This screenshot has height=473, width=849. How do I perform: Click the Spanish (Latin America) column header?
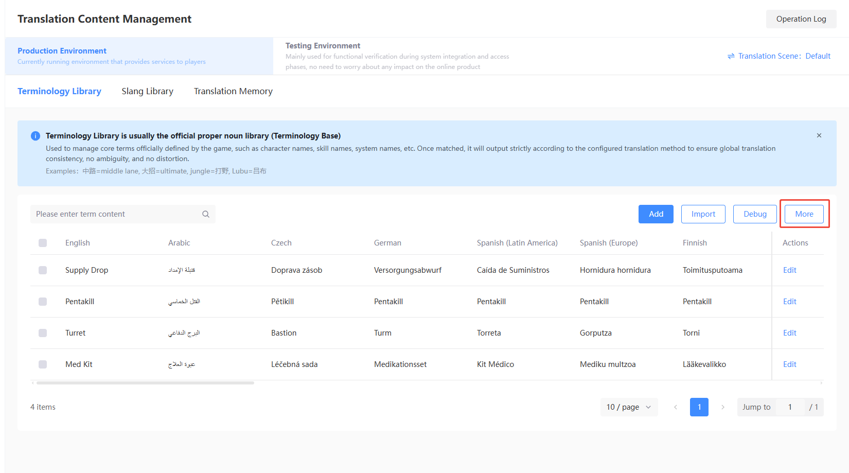(x=517, y=243)
